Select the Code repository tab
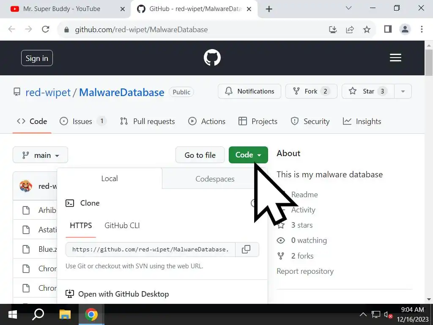 coord(32,121)
